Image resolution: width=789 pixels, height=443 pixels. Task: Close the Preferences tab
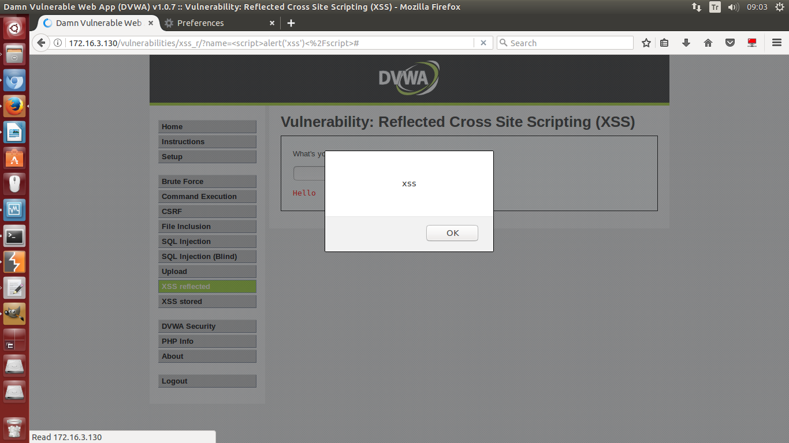pyautogui.click(x=272, y=23)
